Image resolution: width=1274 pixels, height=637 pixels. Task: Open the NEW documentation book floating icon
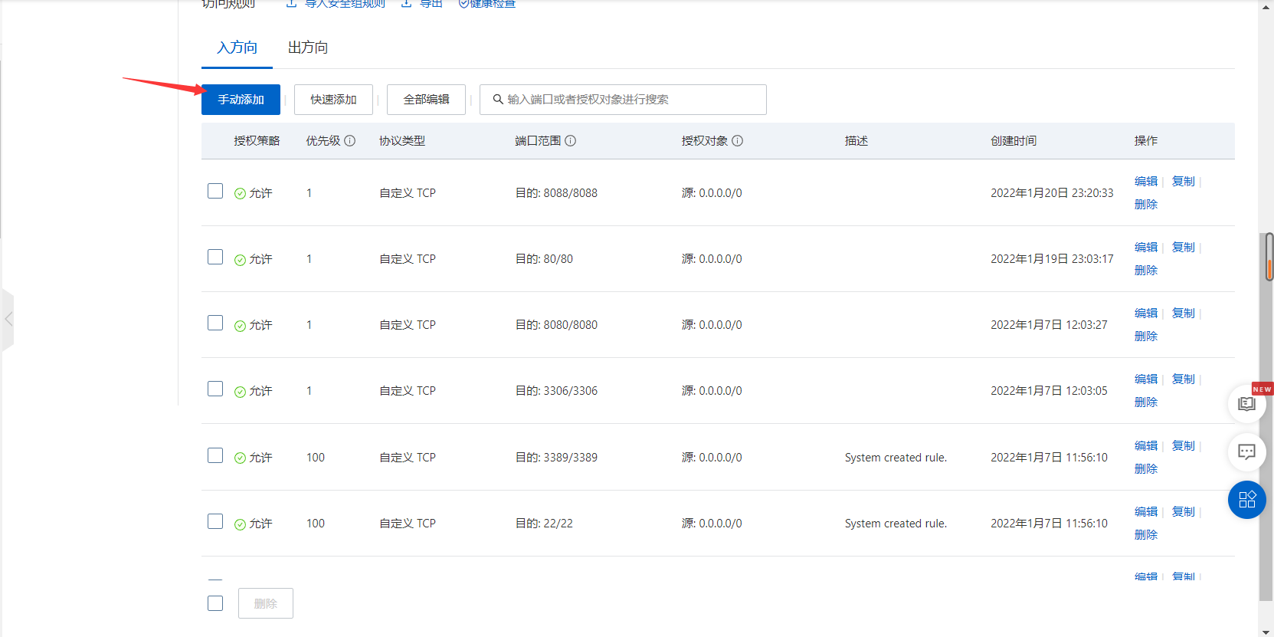(x=1246, y=403)
